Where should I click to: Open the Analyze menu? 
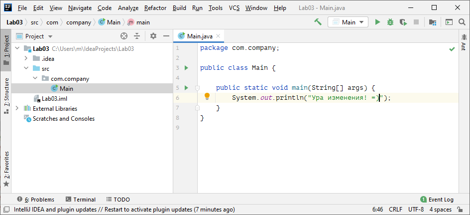[128, 8]
